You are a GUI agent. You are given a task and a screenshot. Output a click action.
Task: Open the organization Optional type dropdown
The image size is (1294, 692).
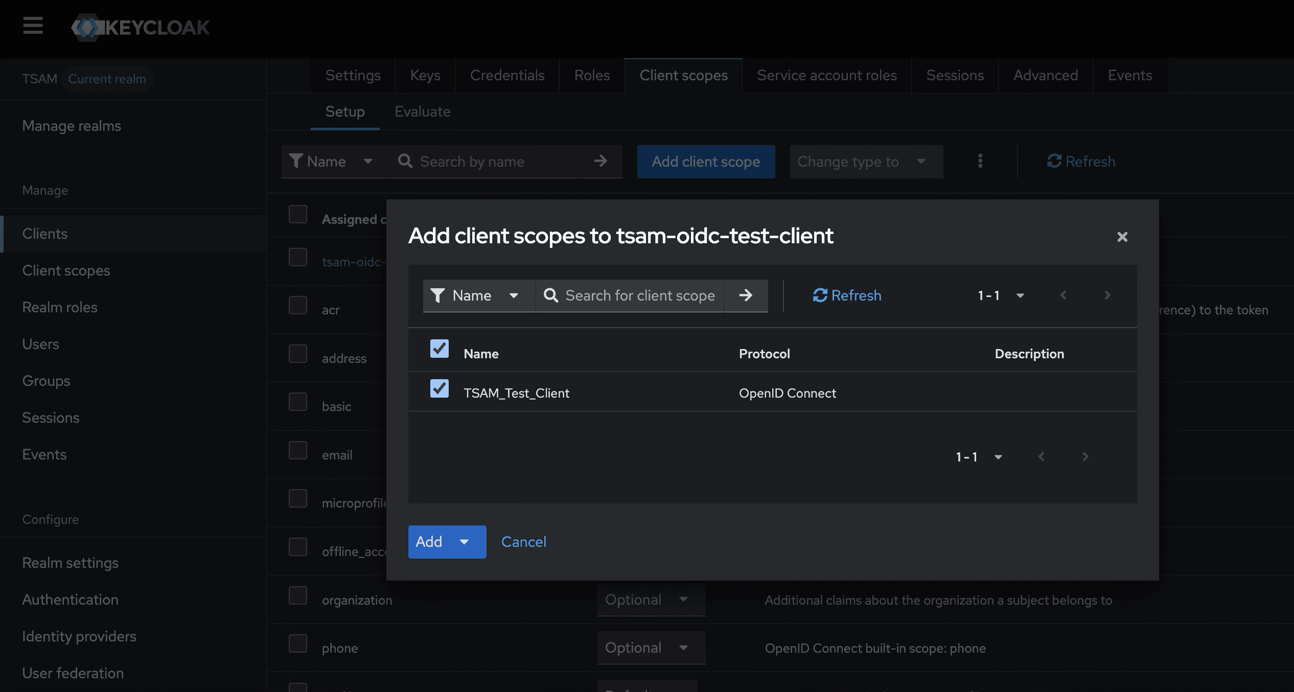(x=651, y=599)
